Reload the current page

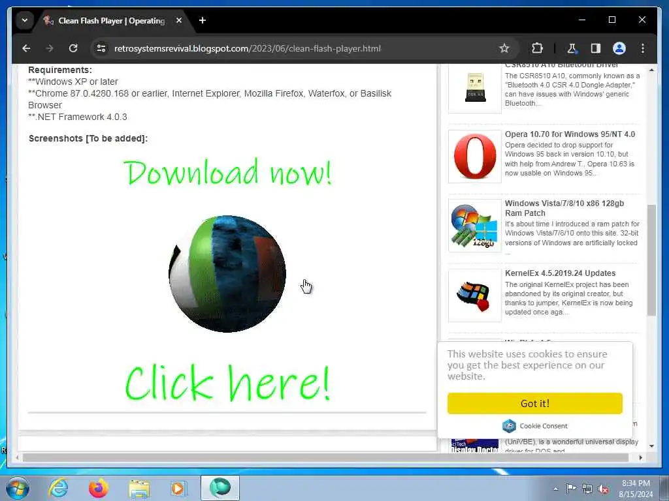point(73,48)
